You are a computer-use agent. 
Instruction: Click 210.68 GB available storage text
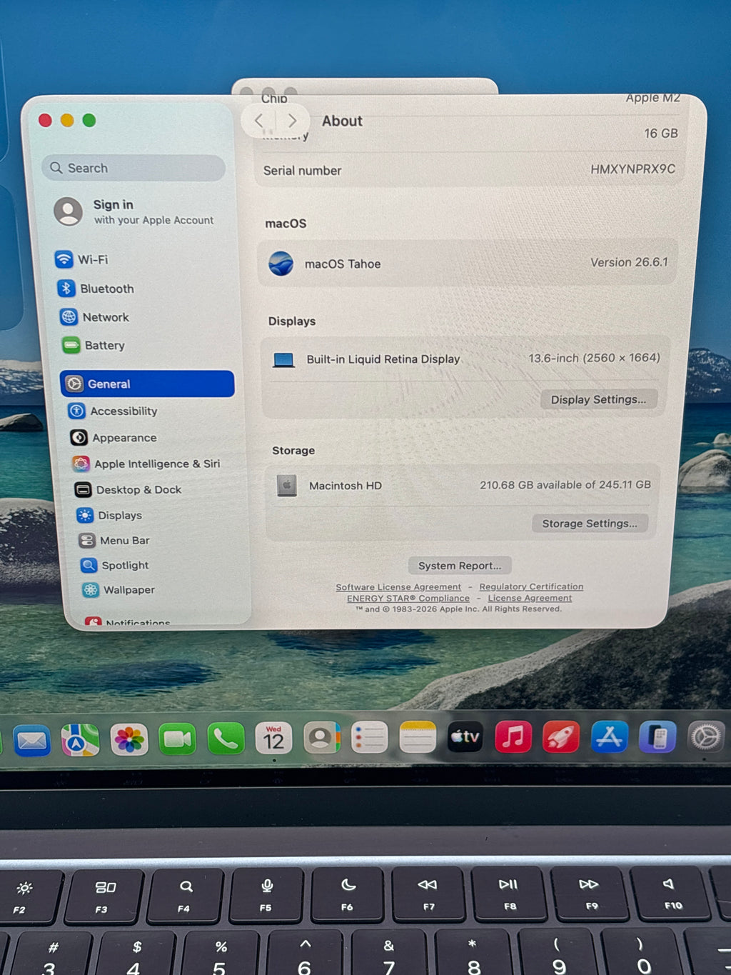tap(565, 485)
